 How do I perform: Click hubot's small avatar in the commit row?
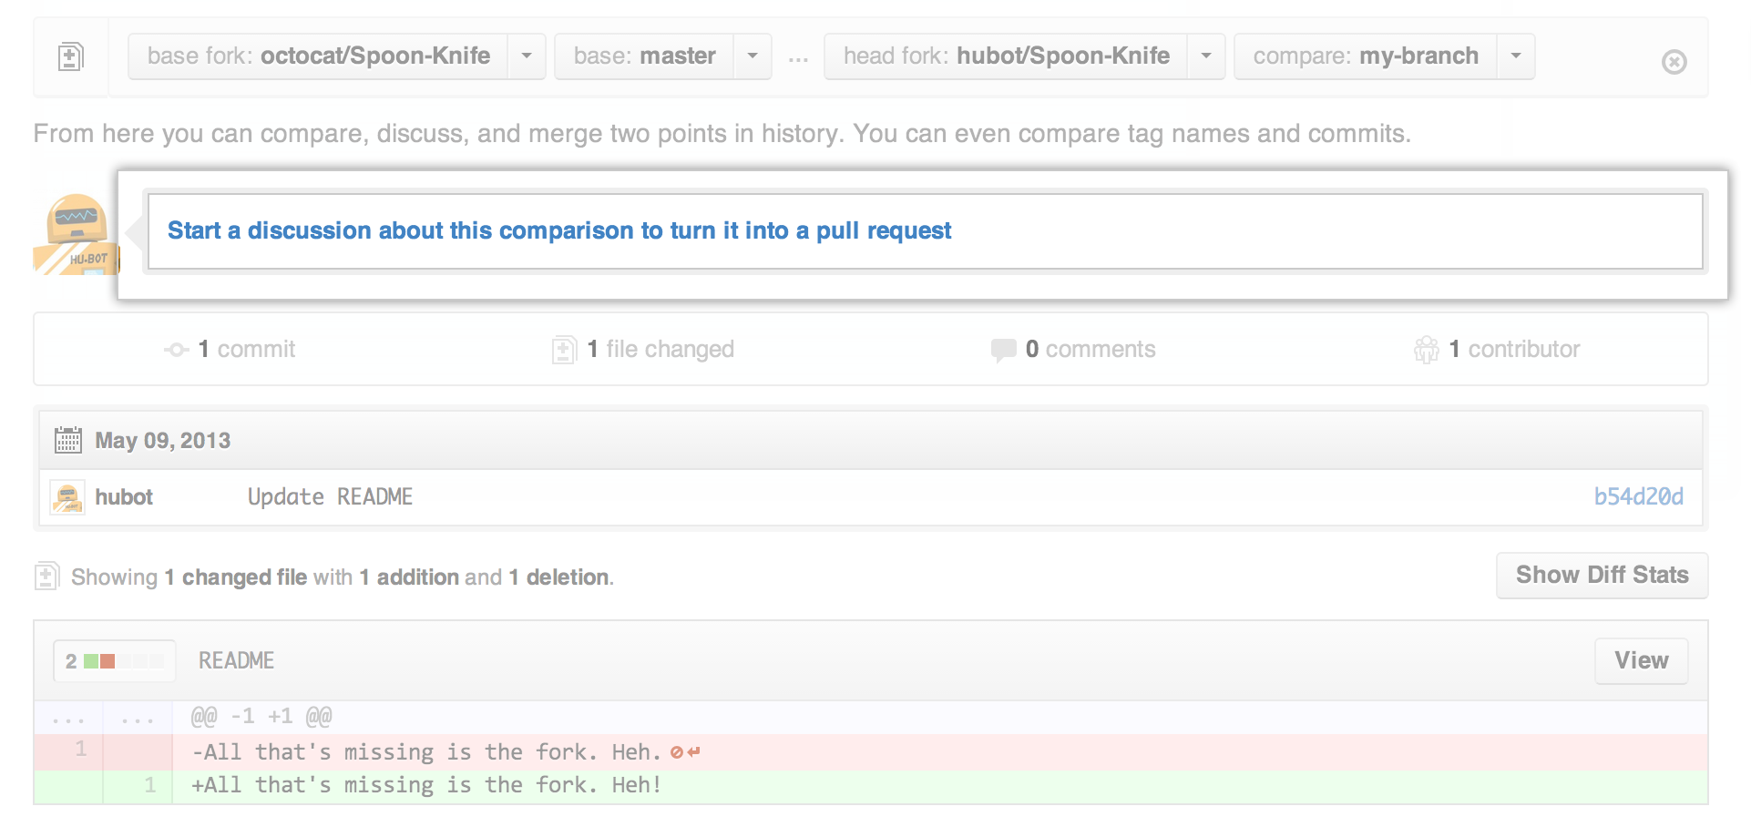point(67,497)
